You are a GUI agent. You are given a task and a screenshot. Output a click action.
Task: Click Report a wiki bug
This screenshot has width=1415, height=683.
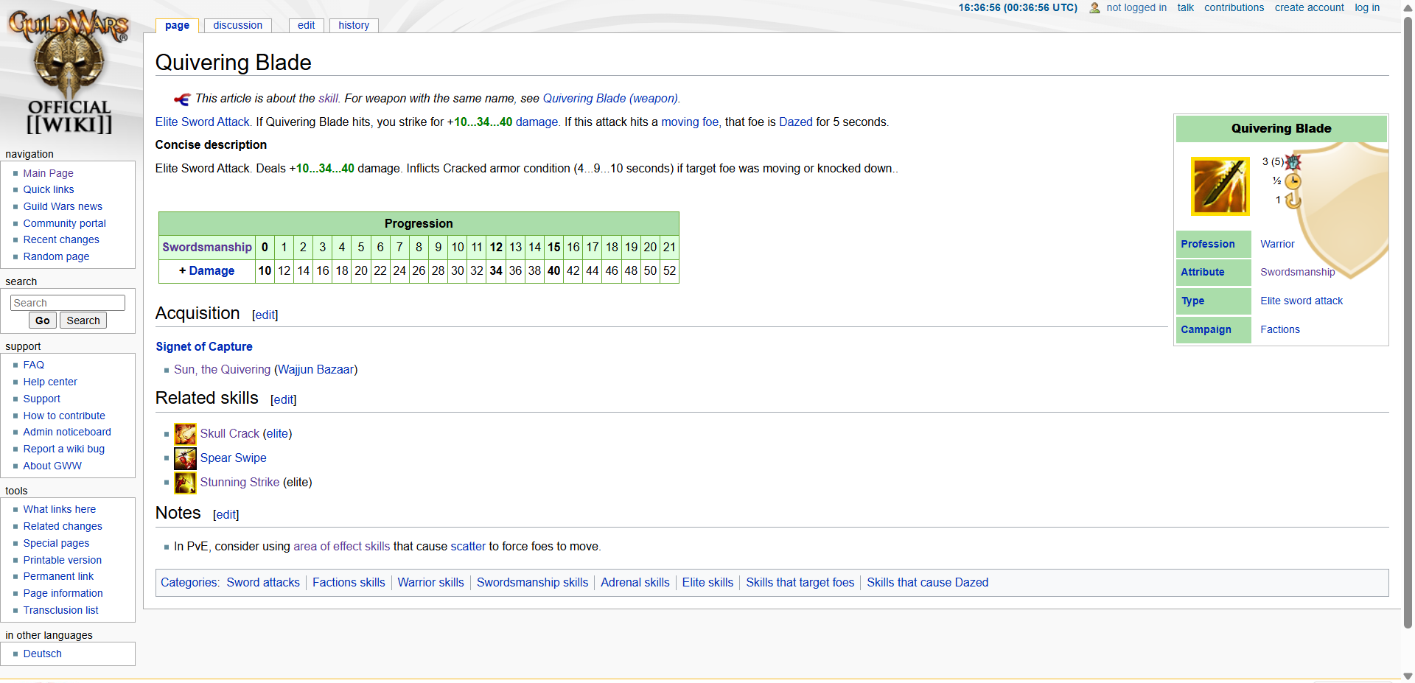tap(63, 449)
